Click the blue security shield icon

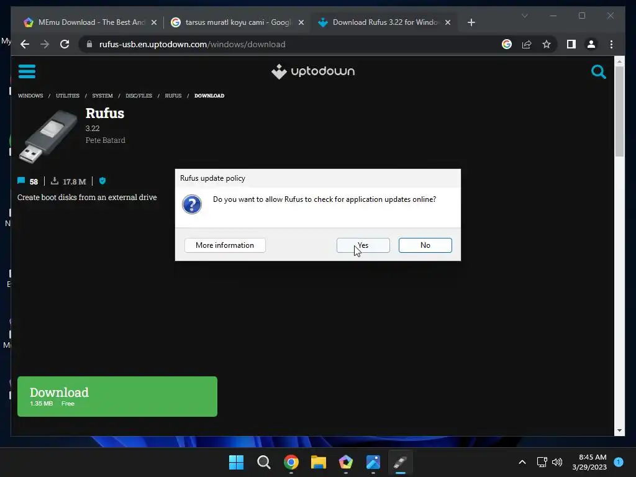[x=102, y=181]
